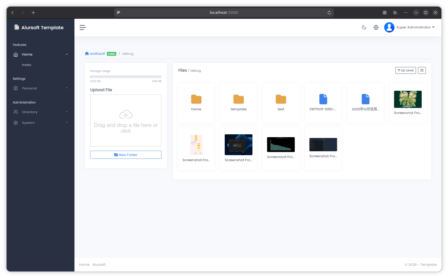Image resolution: width=448 pixels, height=278 pixels.
Task: Open System settings with the gear icon
Action: pos(16,123)
